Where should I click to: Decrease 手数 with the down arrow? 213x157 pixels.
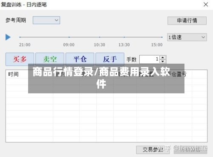tap(163, 62)
